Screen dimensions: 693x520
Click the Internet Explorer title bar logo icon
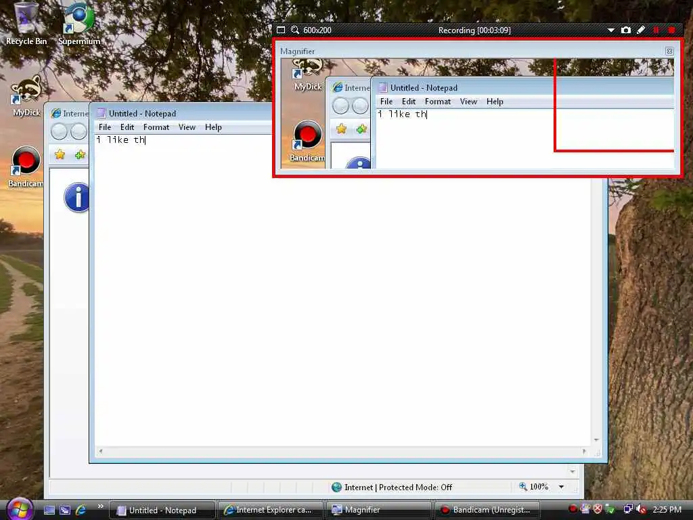pyautogui.click(x=55, y=114)
